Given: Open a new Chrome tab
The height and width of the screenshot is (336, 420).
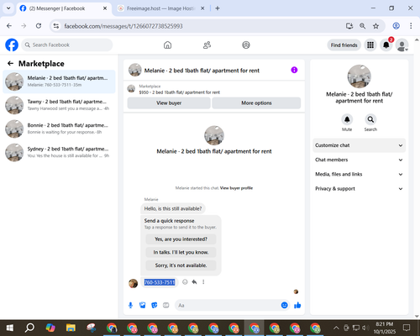Looking at the screenshot, I should (218, 8).
